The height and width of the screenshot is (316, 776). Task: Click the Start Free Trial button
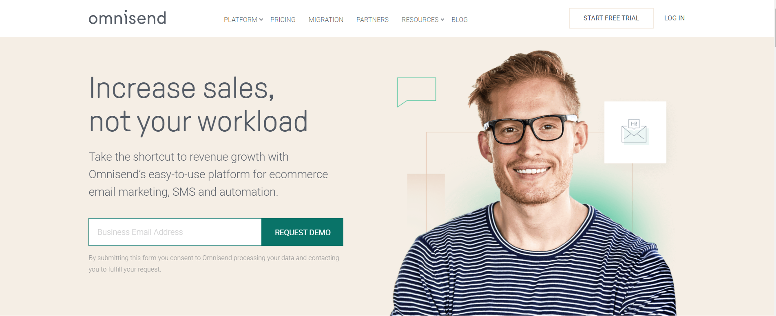(x=611, y=18)
